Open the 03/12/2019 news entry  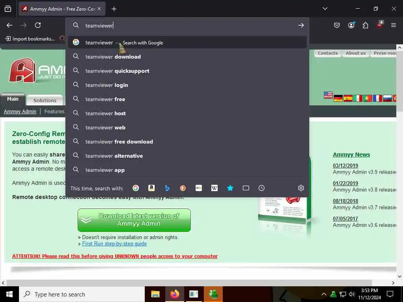(346, 166)
